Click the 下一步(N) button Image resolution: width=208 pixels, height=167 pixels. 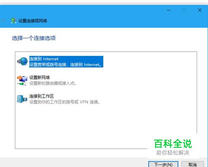pos(163,164)
